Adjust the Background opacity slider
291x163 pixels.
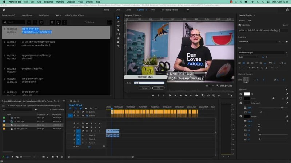pyautogui.click(x=282, y=108)
